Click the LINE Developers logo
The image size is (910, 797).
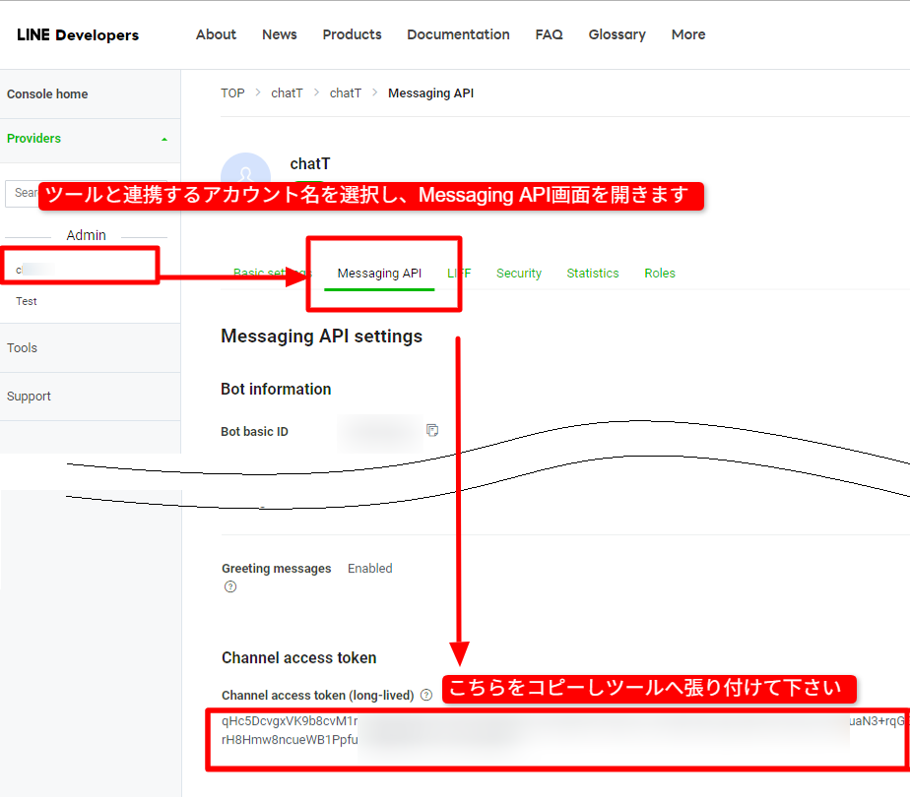coord(78,34)
